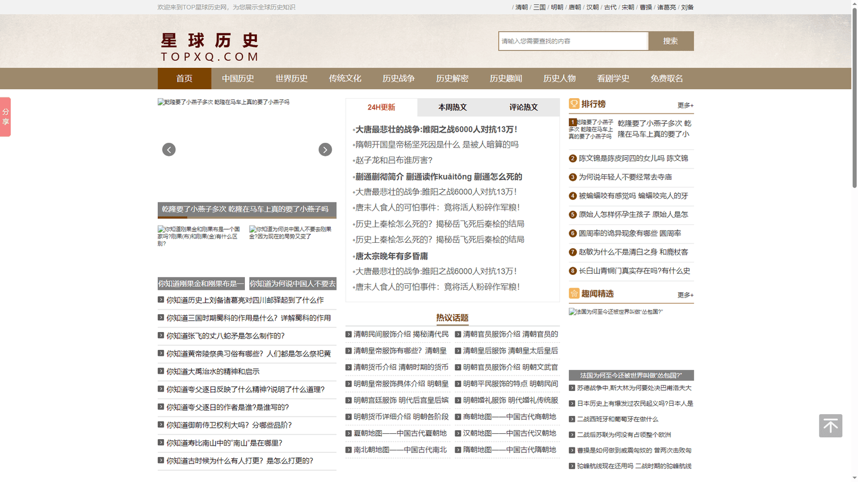This screenshot has width=858, height=482.
Task: Switch to the 本周热文 tab
Action: pos(453,108)
